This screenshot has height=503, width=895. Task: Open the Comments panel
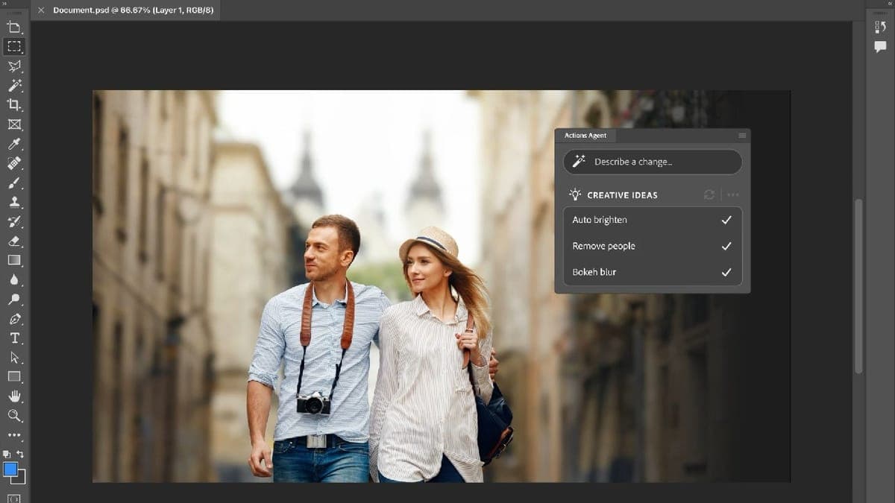[x=881, y=46]
